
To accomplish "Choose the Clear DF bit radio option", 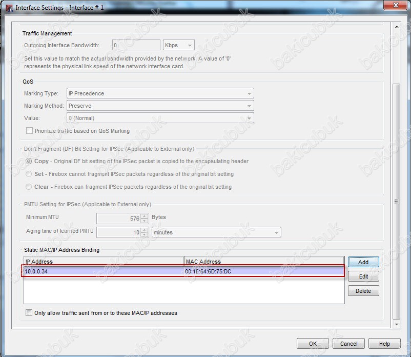I will click(x=29, y=187).
